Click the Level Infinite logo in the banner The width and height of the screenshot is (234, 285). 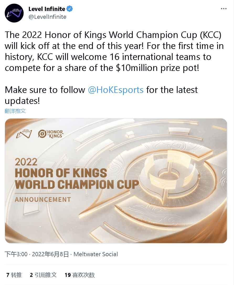[24, 134]
